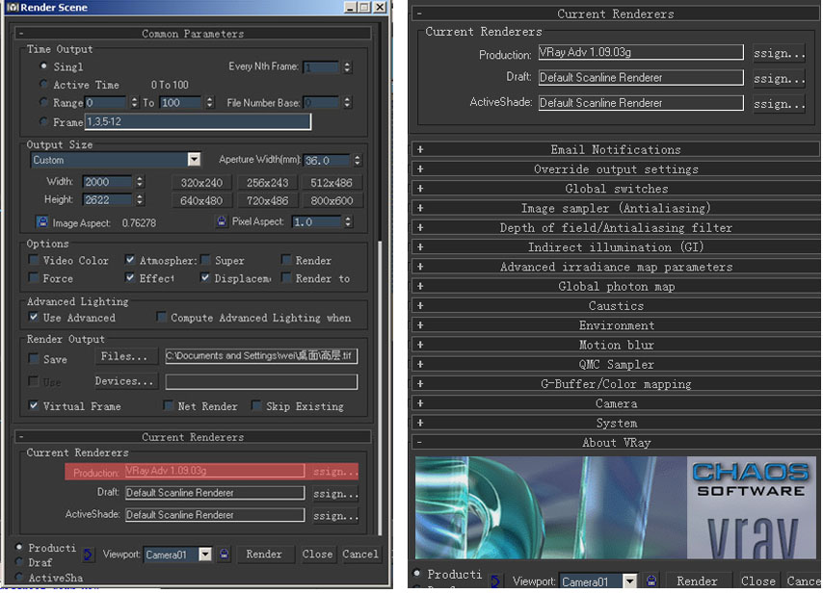Expand the G-Buffer/Color mapping rollout
Image resolution: width=823 pixels, height=594 pixels.
[616, 384]
